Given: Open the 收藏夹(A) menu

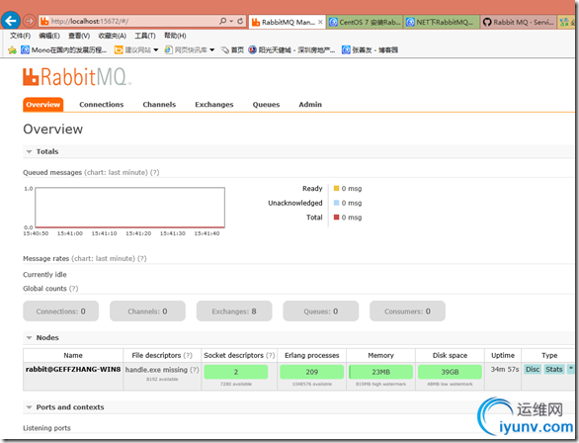Looking at the screenshot, I should tap(113, 36).
